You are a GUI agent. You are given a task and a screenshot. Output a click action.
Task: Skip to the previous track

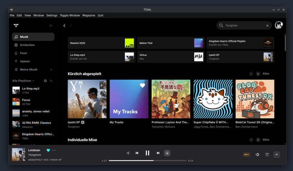(x=137, y=153)
